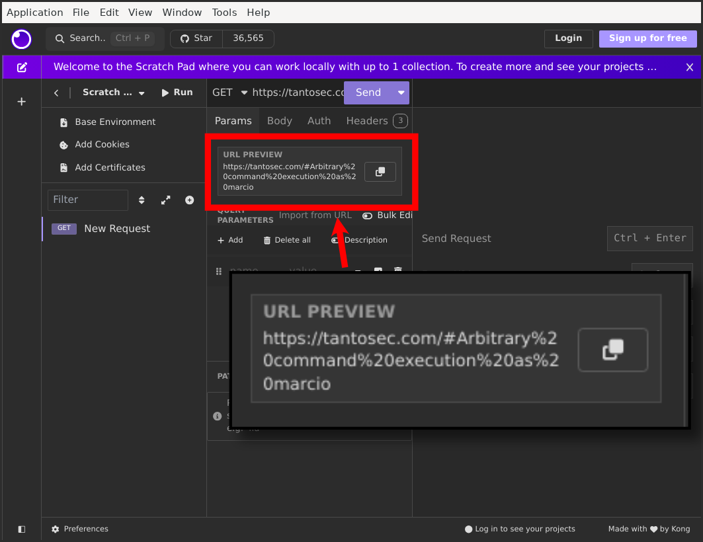Click the create new request plus icon
The width and height of the screenshot is (703, 542).
pos(190,200)
